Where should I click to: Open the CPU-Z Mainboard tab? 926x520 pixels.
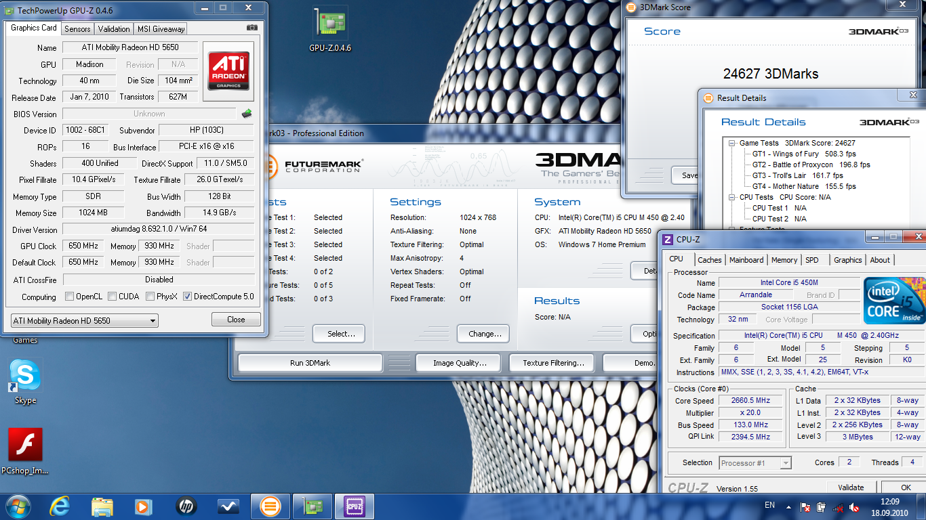coord(746,260)
